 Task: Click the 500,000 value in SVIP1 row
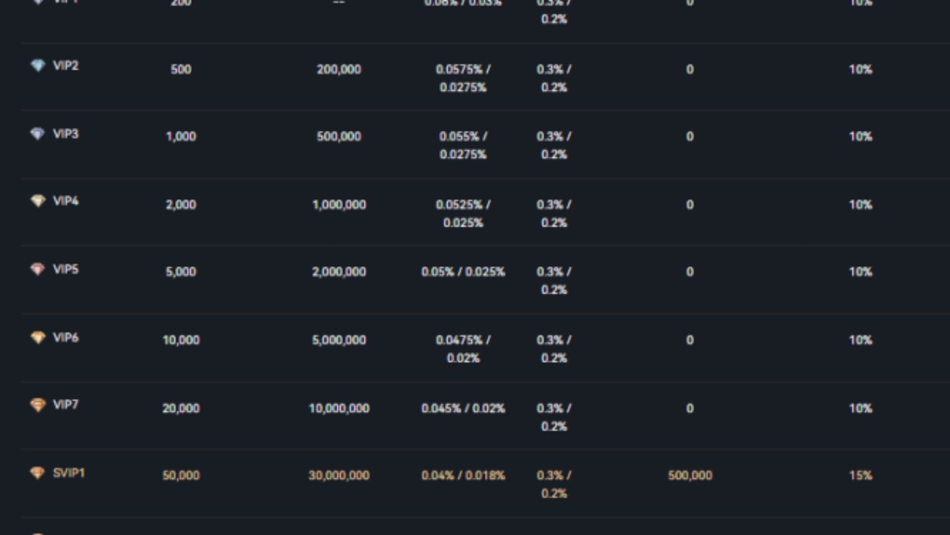(690, 476)
